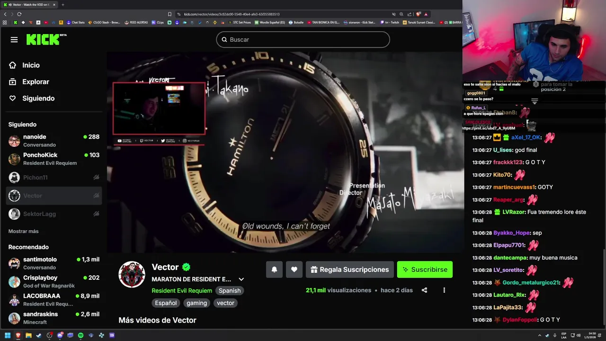Open FEED ALERTAS bookmark
This screenshot has width=606, height=341.
(x=136, y=22)
